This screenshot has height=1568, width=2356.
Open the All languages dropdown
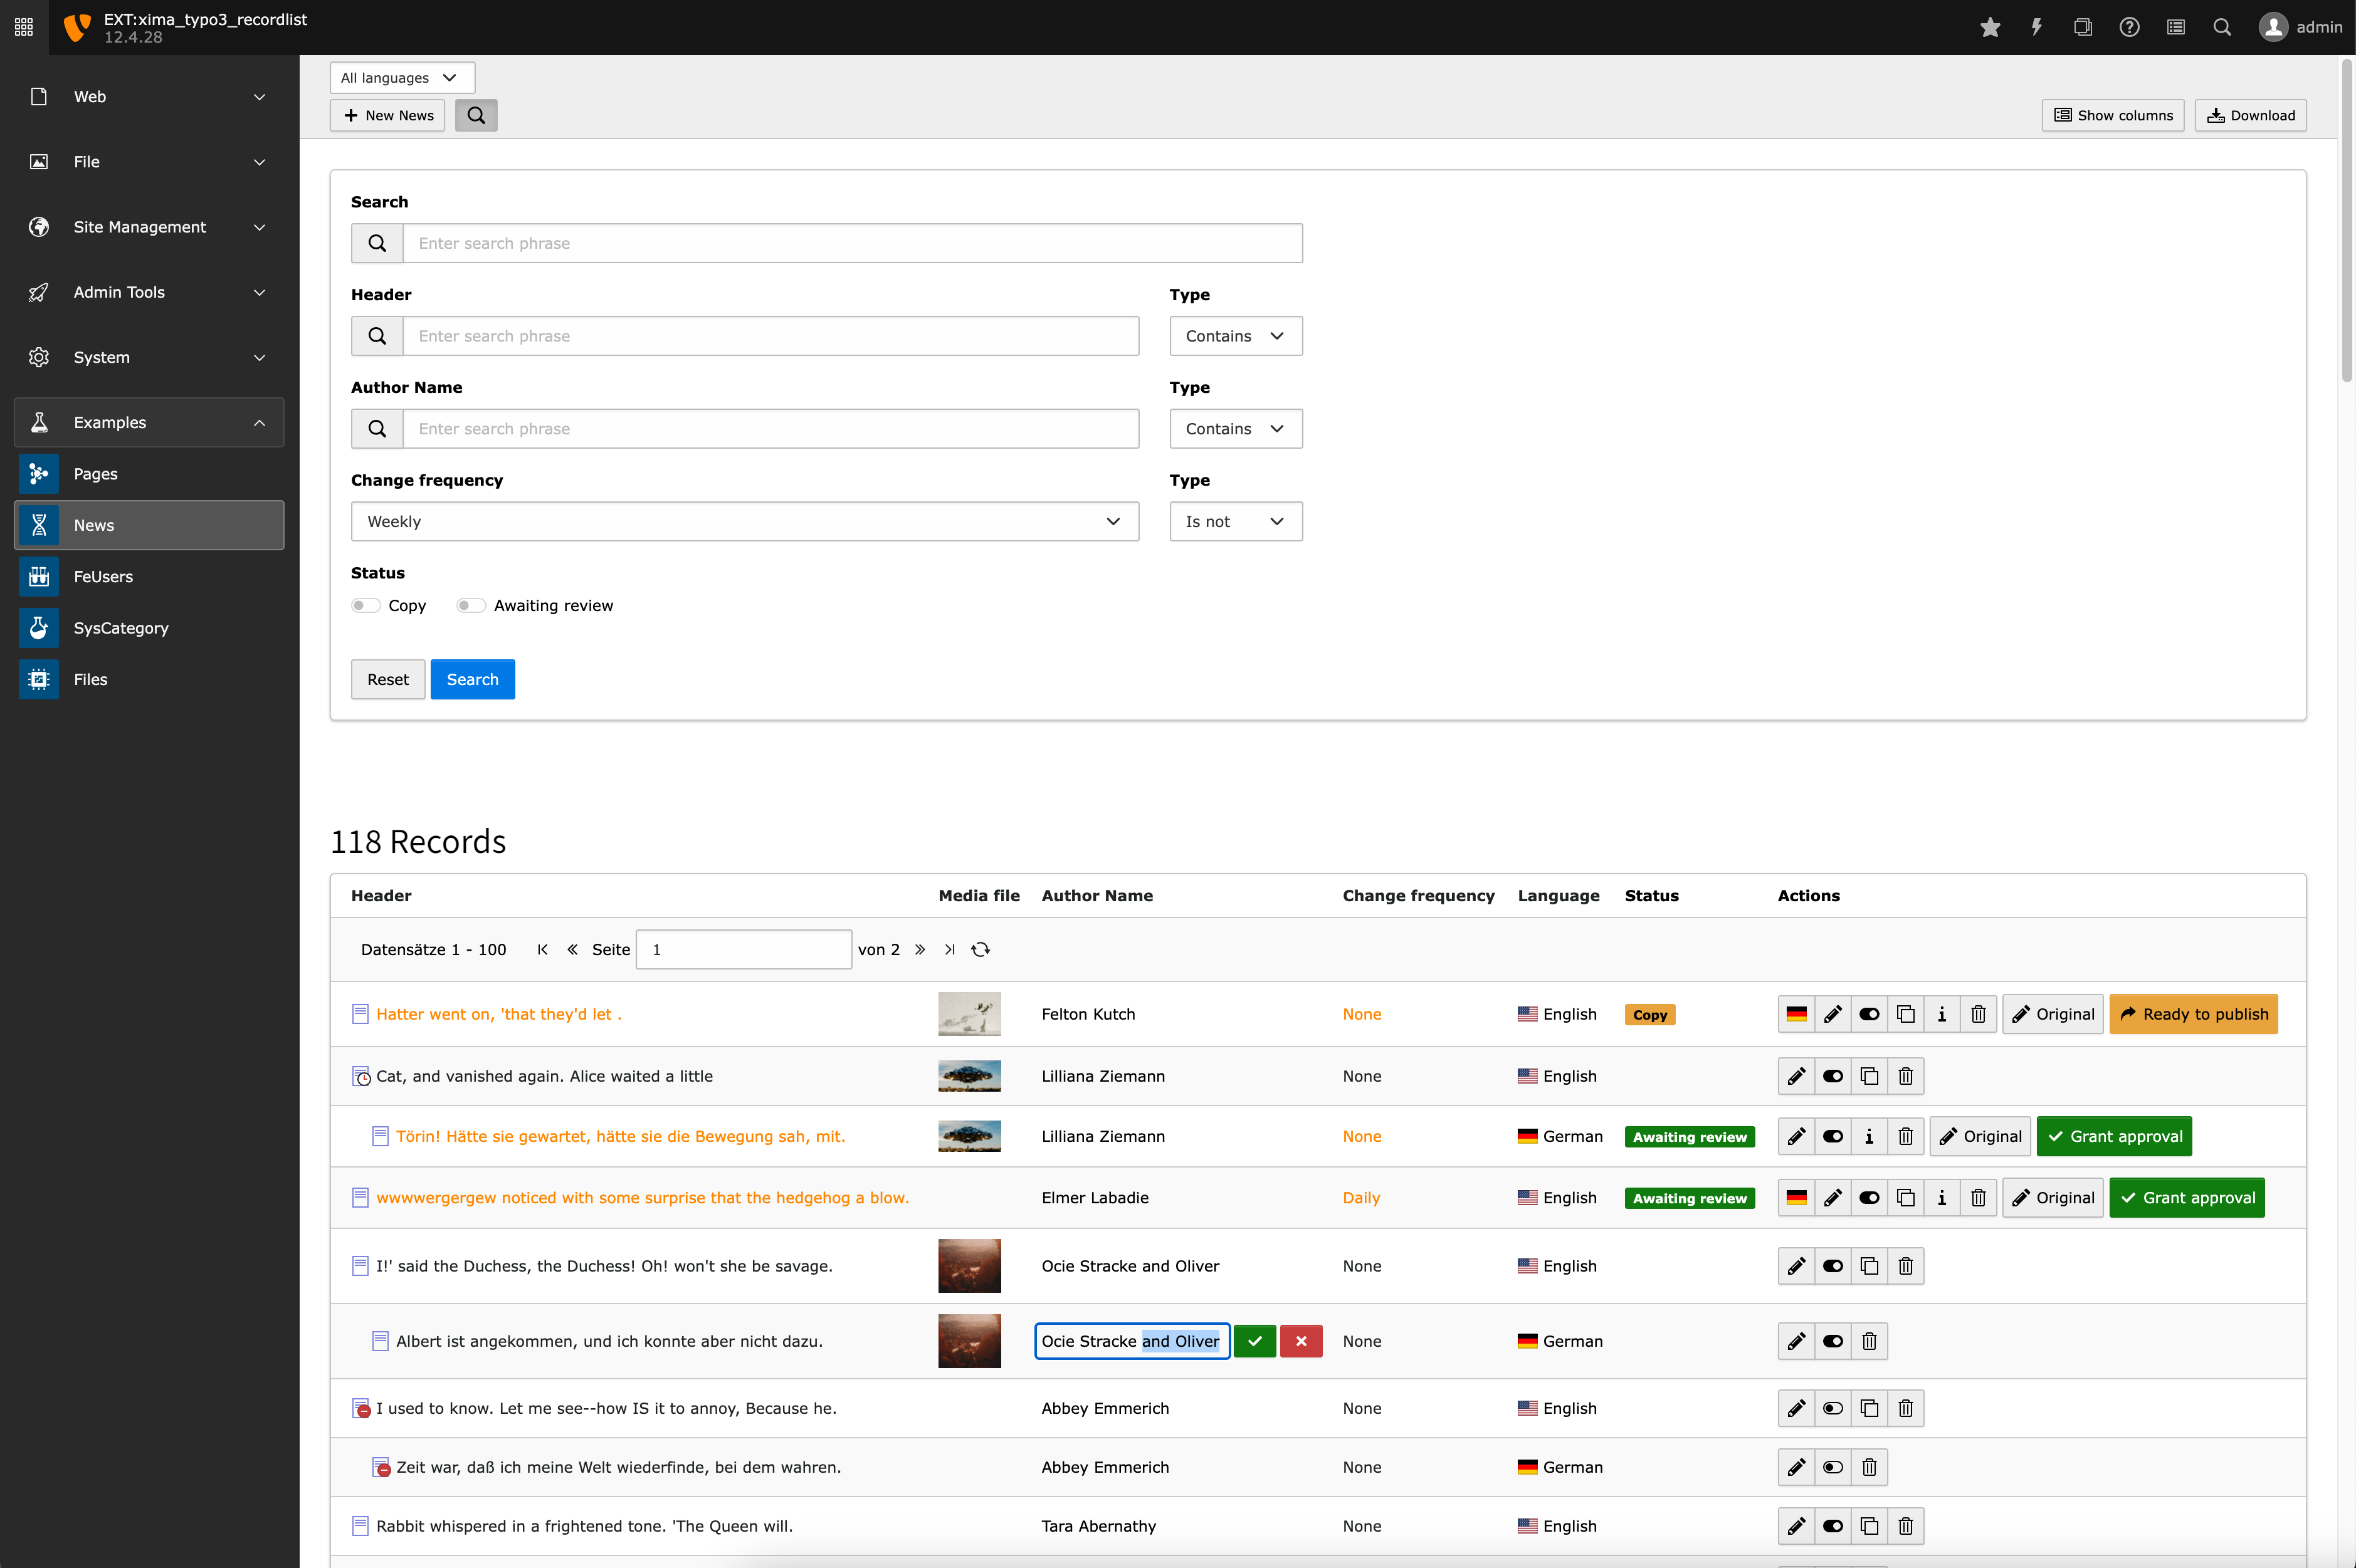[401, 78]
